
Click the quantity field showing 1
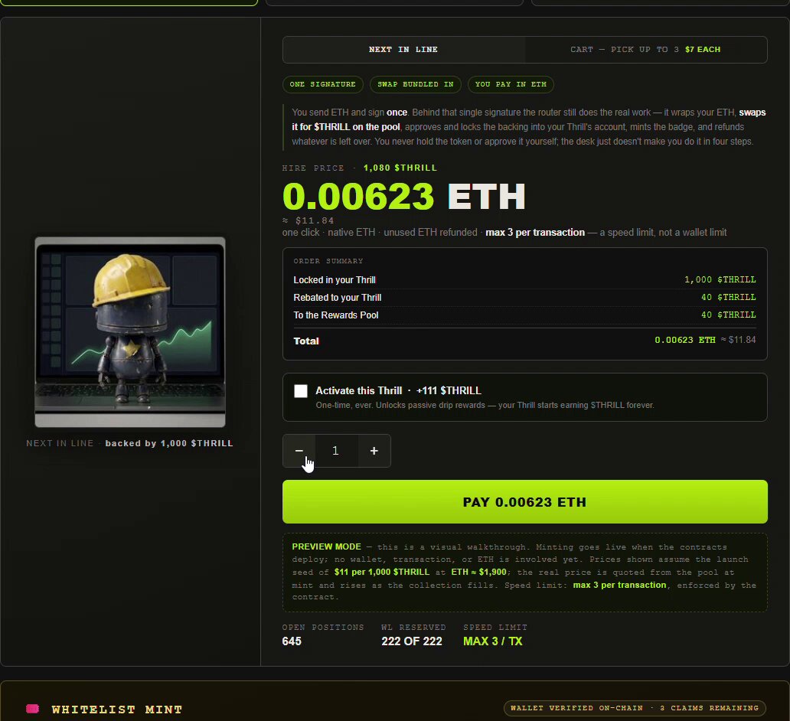[336, 451]
